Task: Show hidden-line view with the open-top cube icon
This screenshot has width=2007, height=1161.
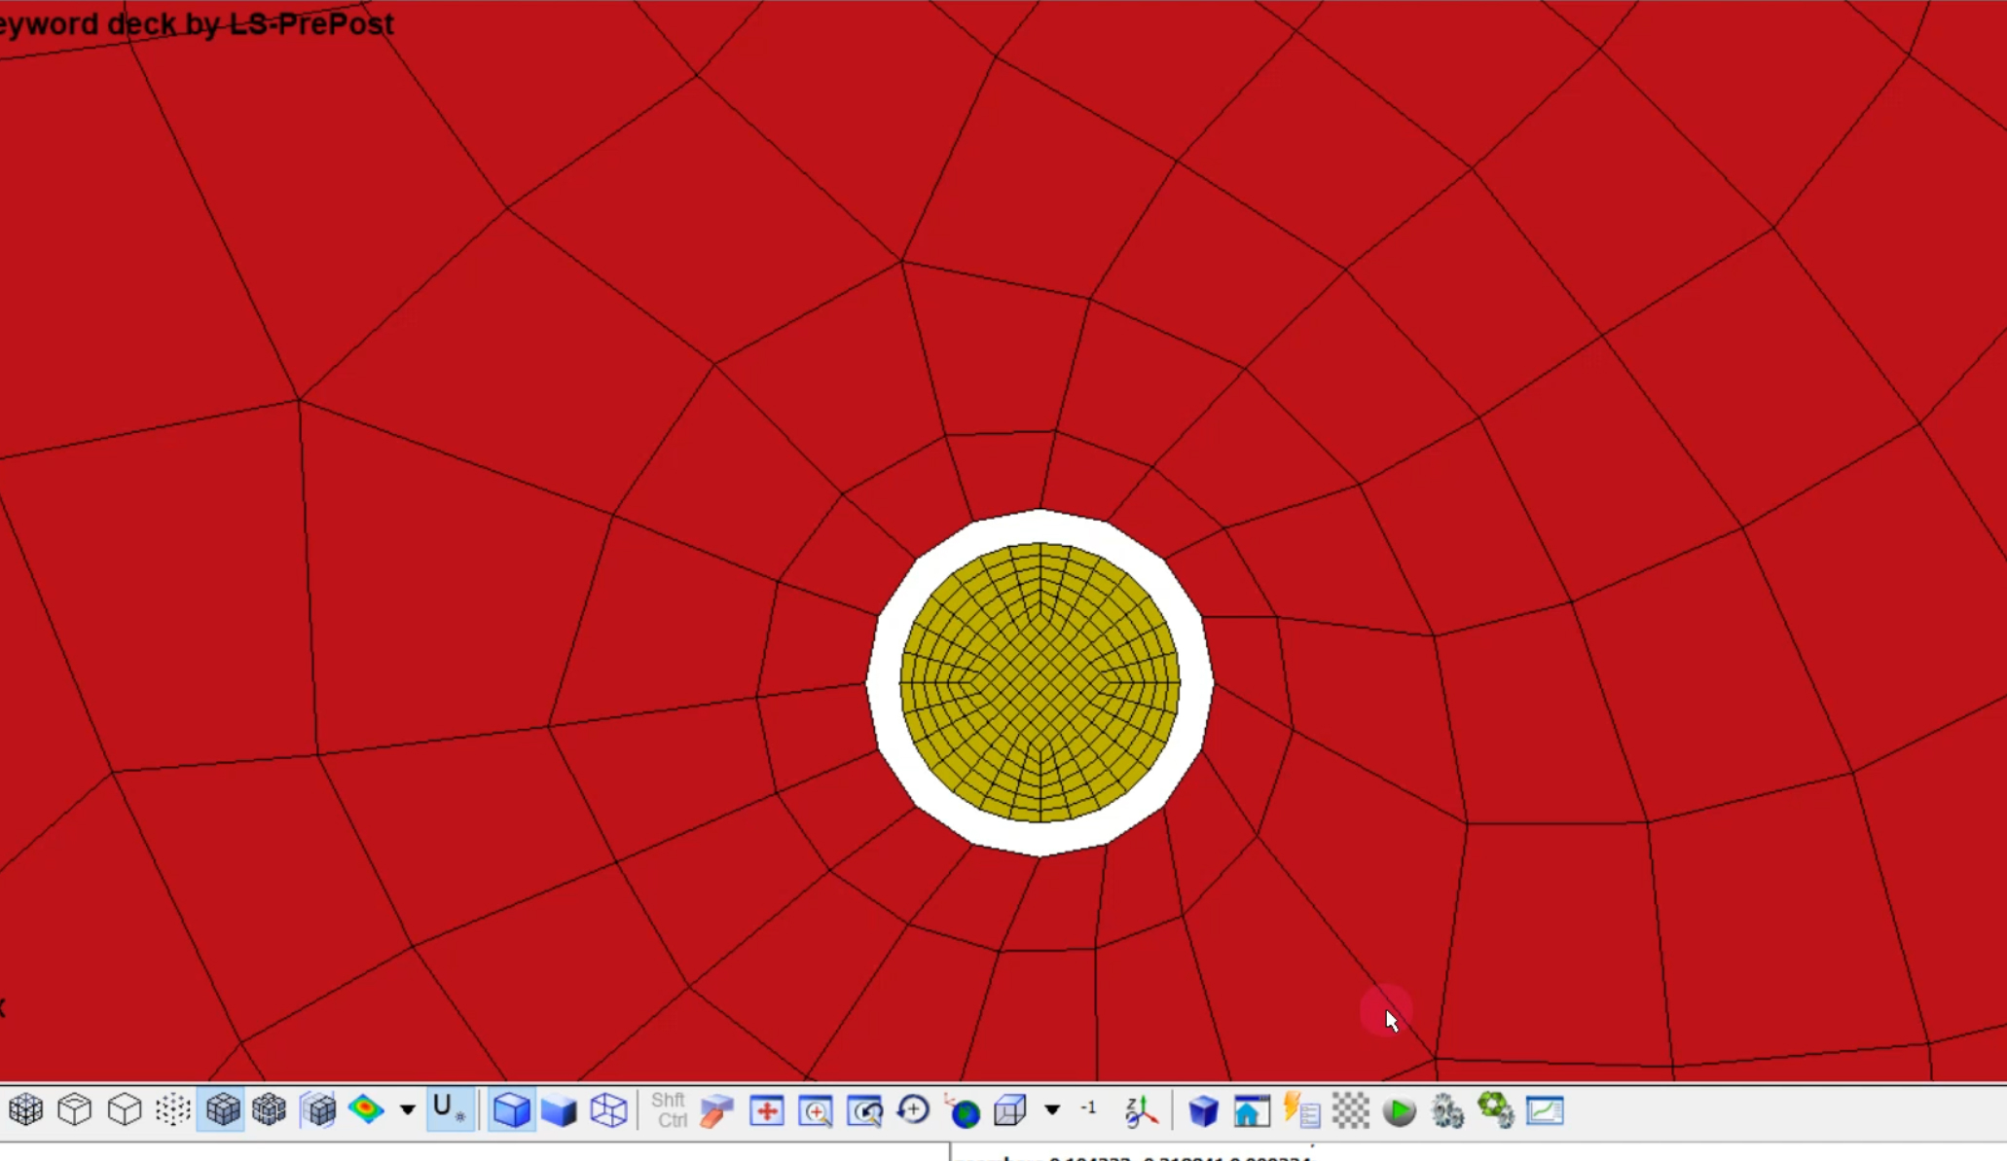Action: click(x=75, y=1110)
